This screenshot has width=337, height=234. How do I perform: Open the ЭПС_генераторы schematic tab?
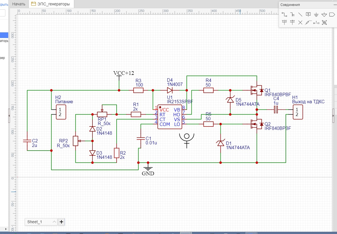(x=52, y=4)
